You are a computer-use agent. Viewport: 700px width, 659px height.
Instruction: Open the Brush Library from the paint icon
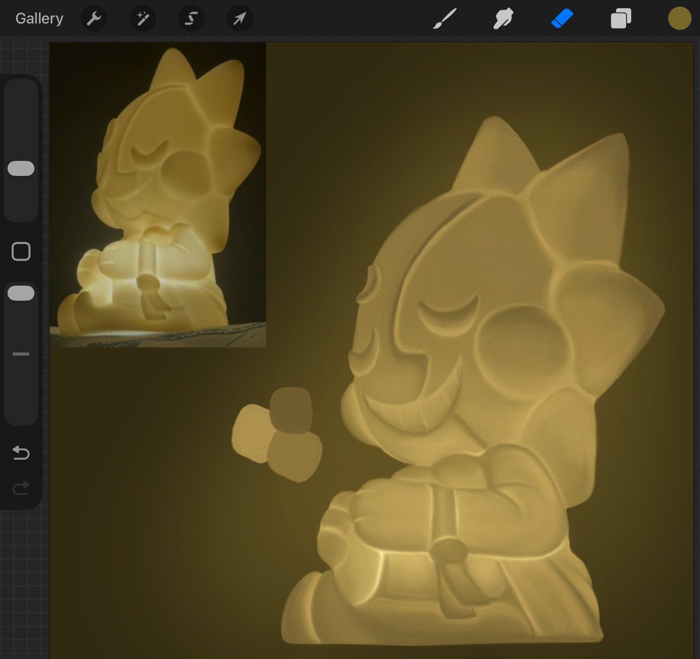click(445, 18)
